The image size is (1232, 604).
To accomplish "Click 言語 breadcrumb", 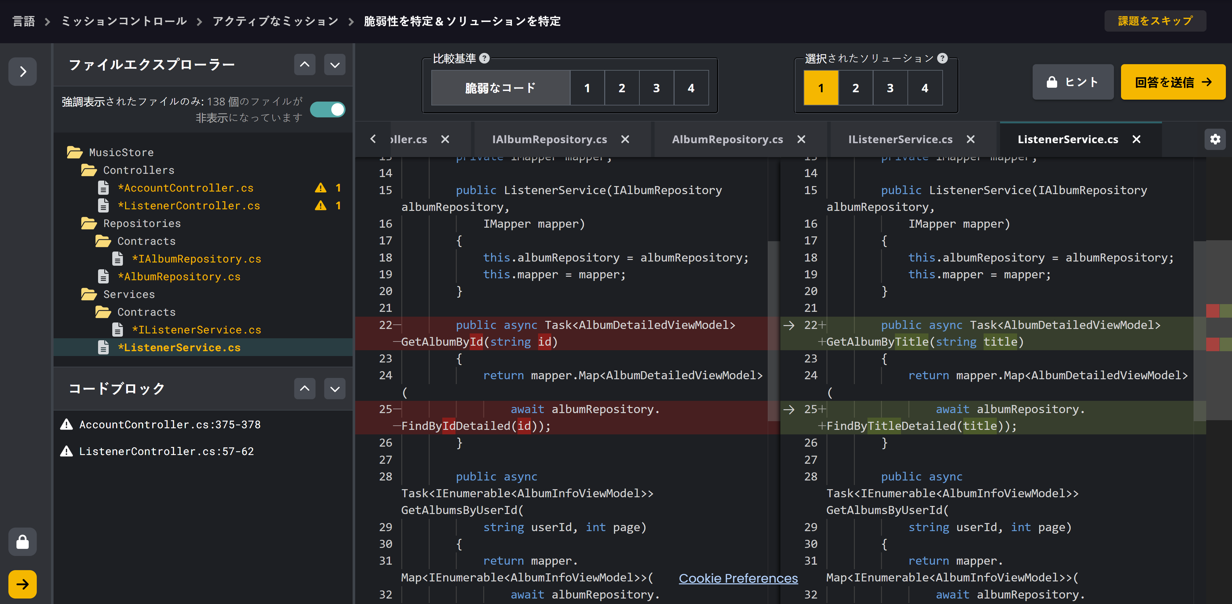I will point(24,21).
